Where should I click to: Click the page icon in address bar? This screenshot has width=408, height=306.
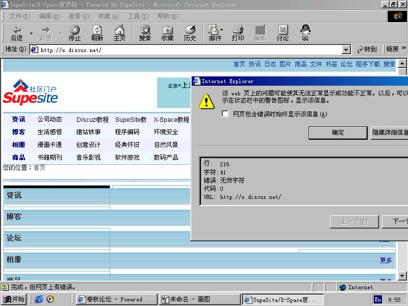click(x=34, y=49)
